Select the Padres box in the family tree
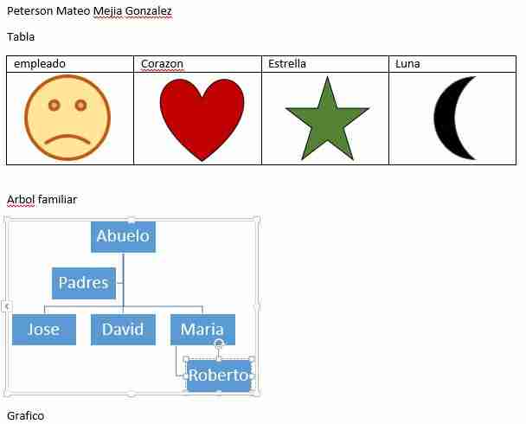This screenshot has width=526, height=424. (x=84, y=283)
